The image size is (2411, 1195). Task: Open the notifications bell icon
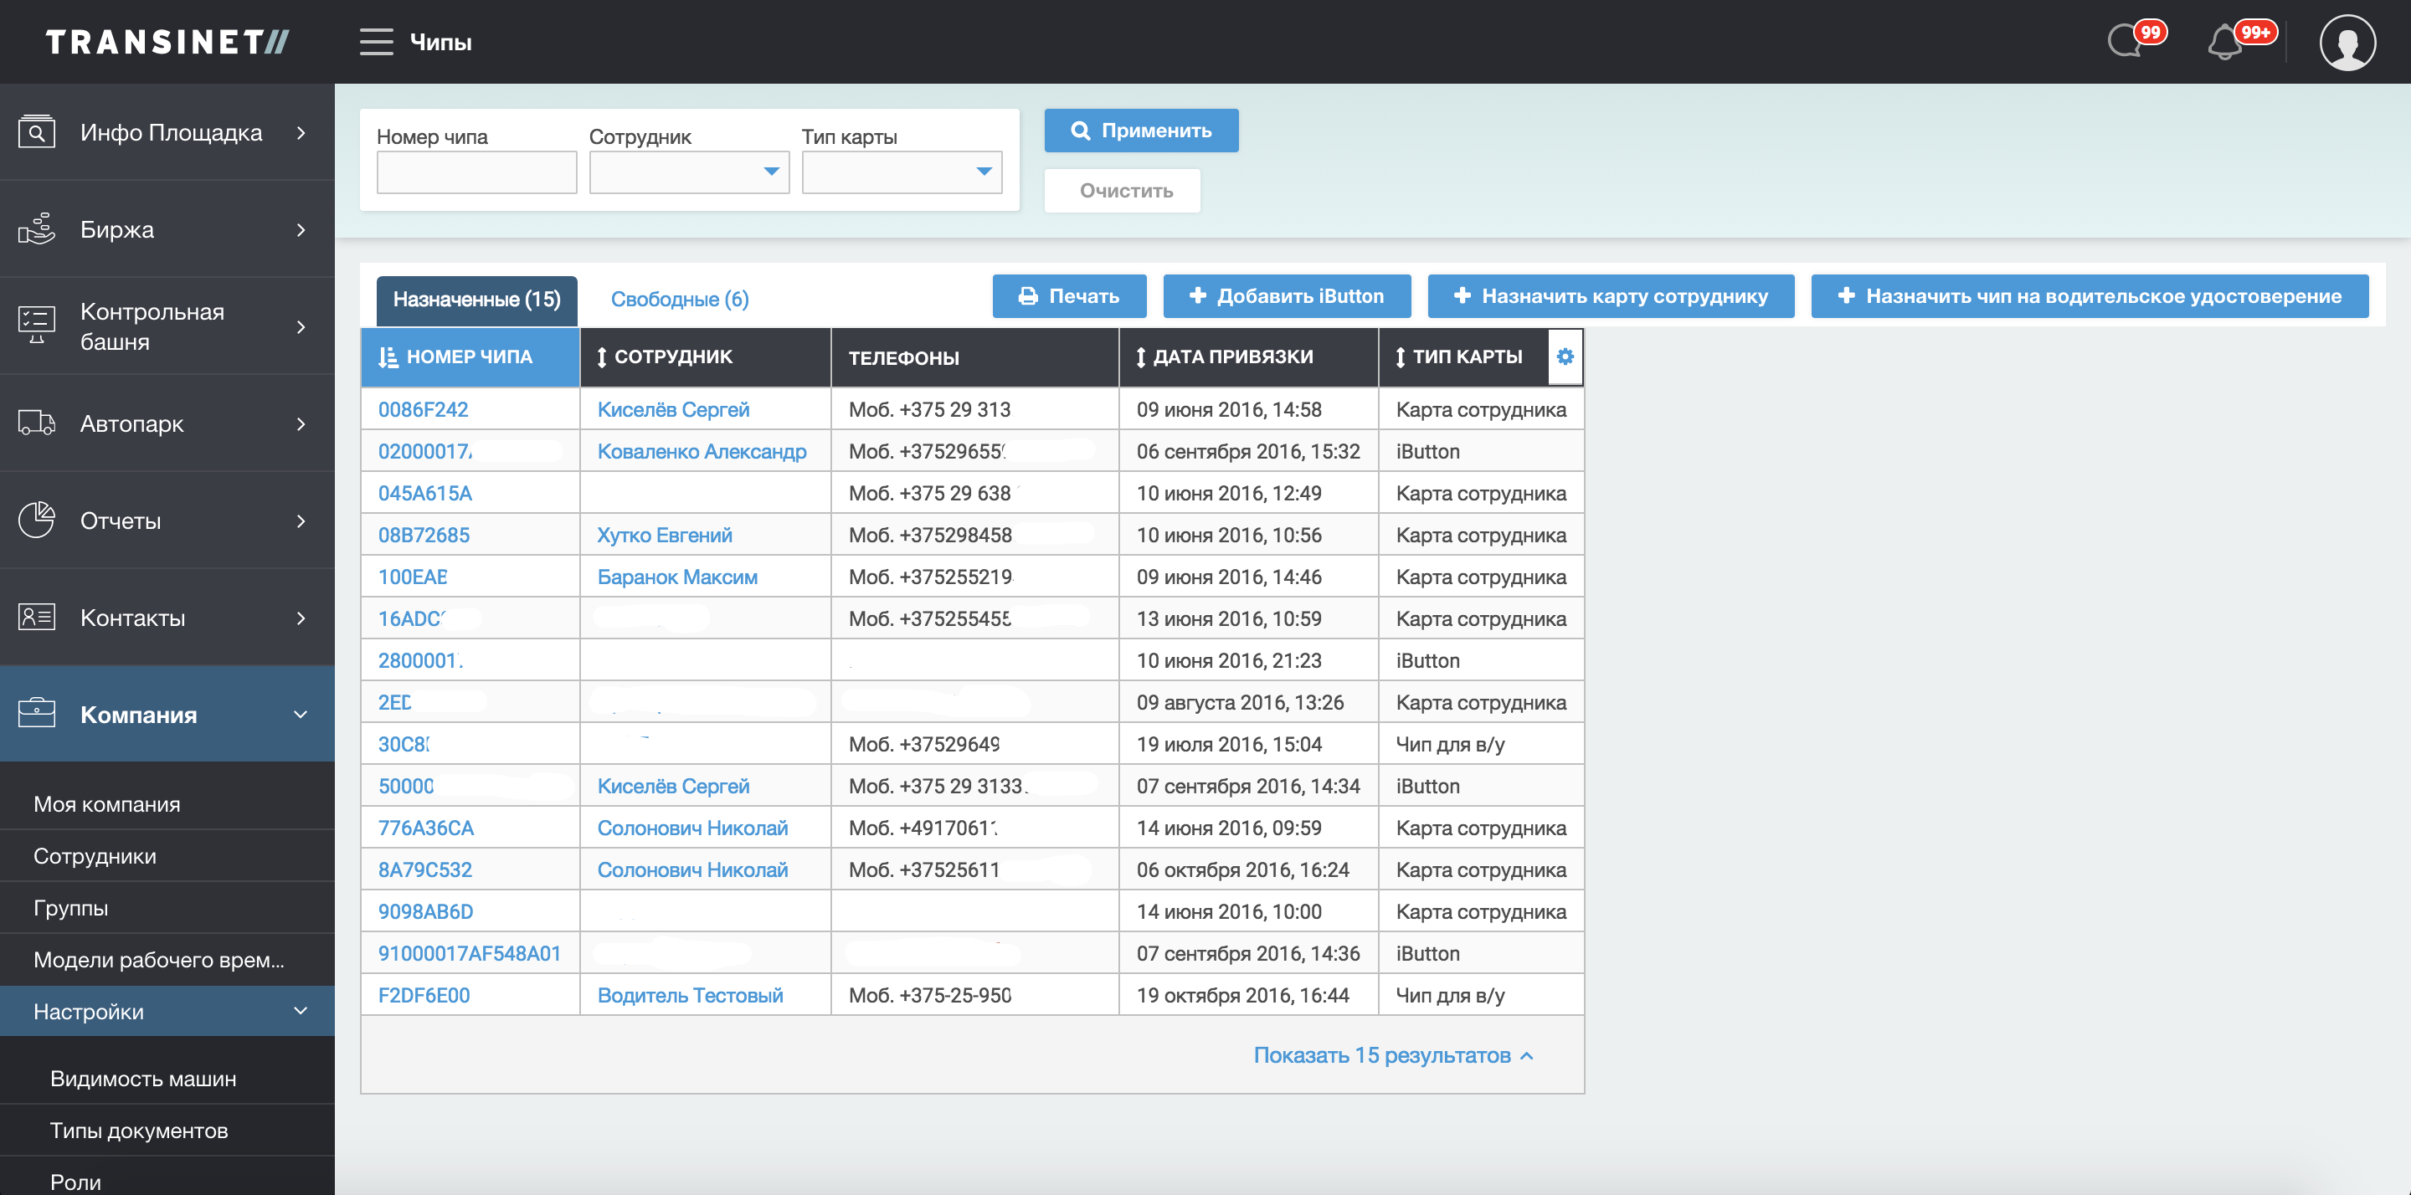tap(2225, 43)
